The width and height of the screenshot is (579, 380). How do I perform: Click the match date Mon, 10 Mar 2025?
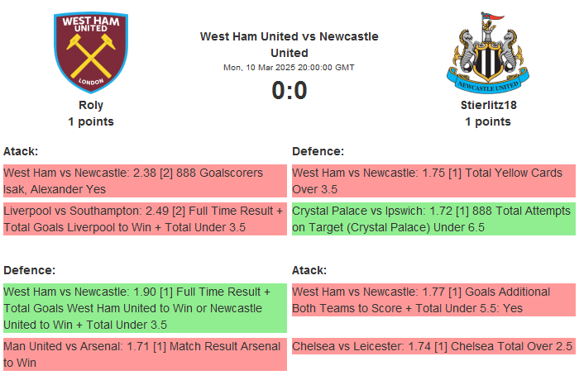(x=289, y=68)
